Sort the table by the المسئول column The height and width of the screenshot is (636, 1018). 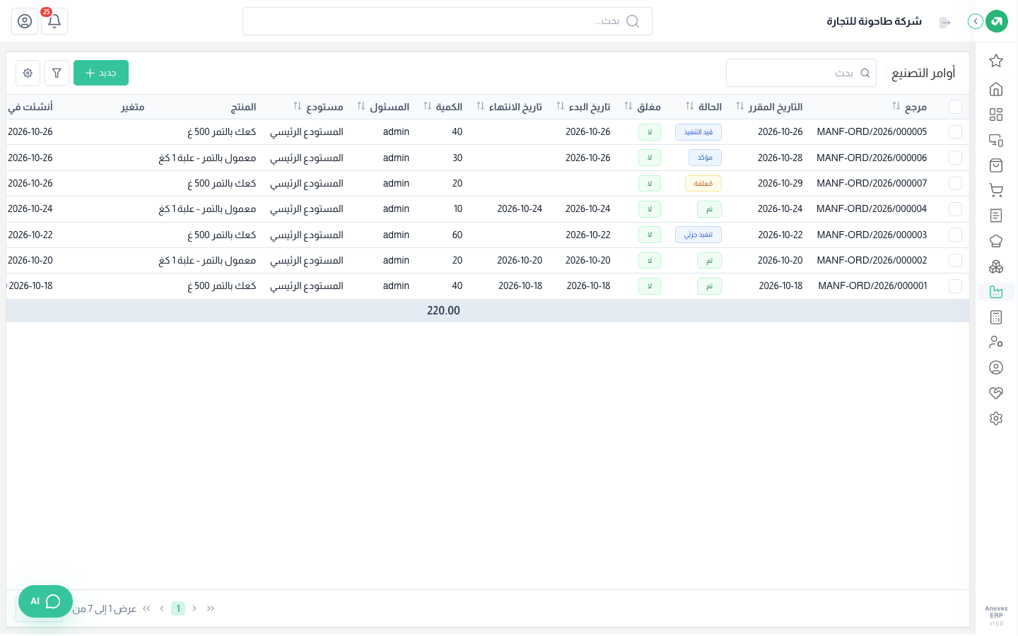click(x=361, y=106)
